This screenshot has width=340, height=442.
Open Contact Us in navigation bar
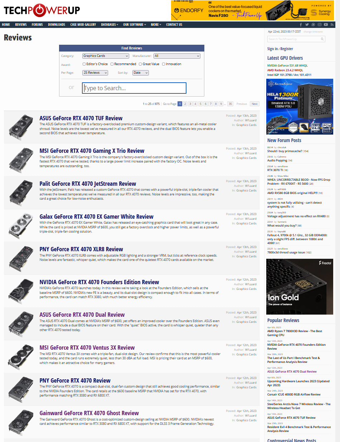coord(174,25)
